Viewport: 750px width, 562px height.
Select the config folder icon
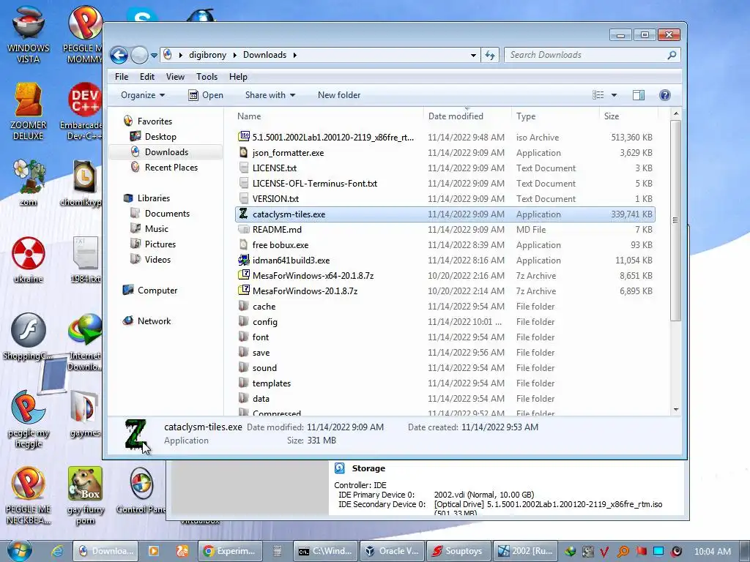tap(244, 321)
